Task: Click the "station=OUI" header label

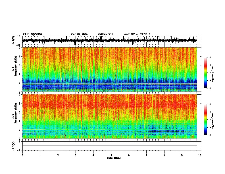Action: pos(105,34)
